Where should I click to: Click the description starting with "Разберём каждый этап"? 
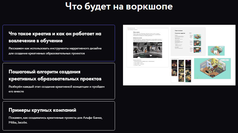(x=56, y=89)
